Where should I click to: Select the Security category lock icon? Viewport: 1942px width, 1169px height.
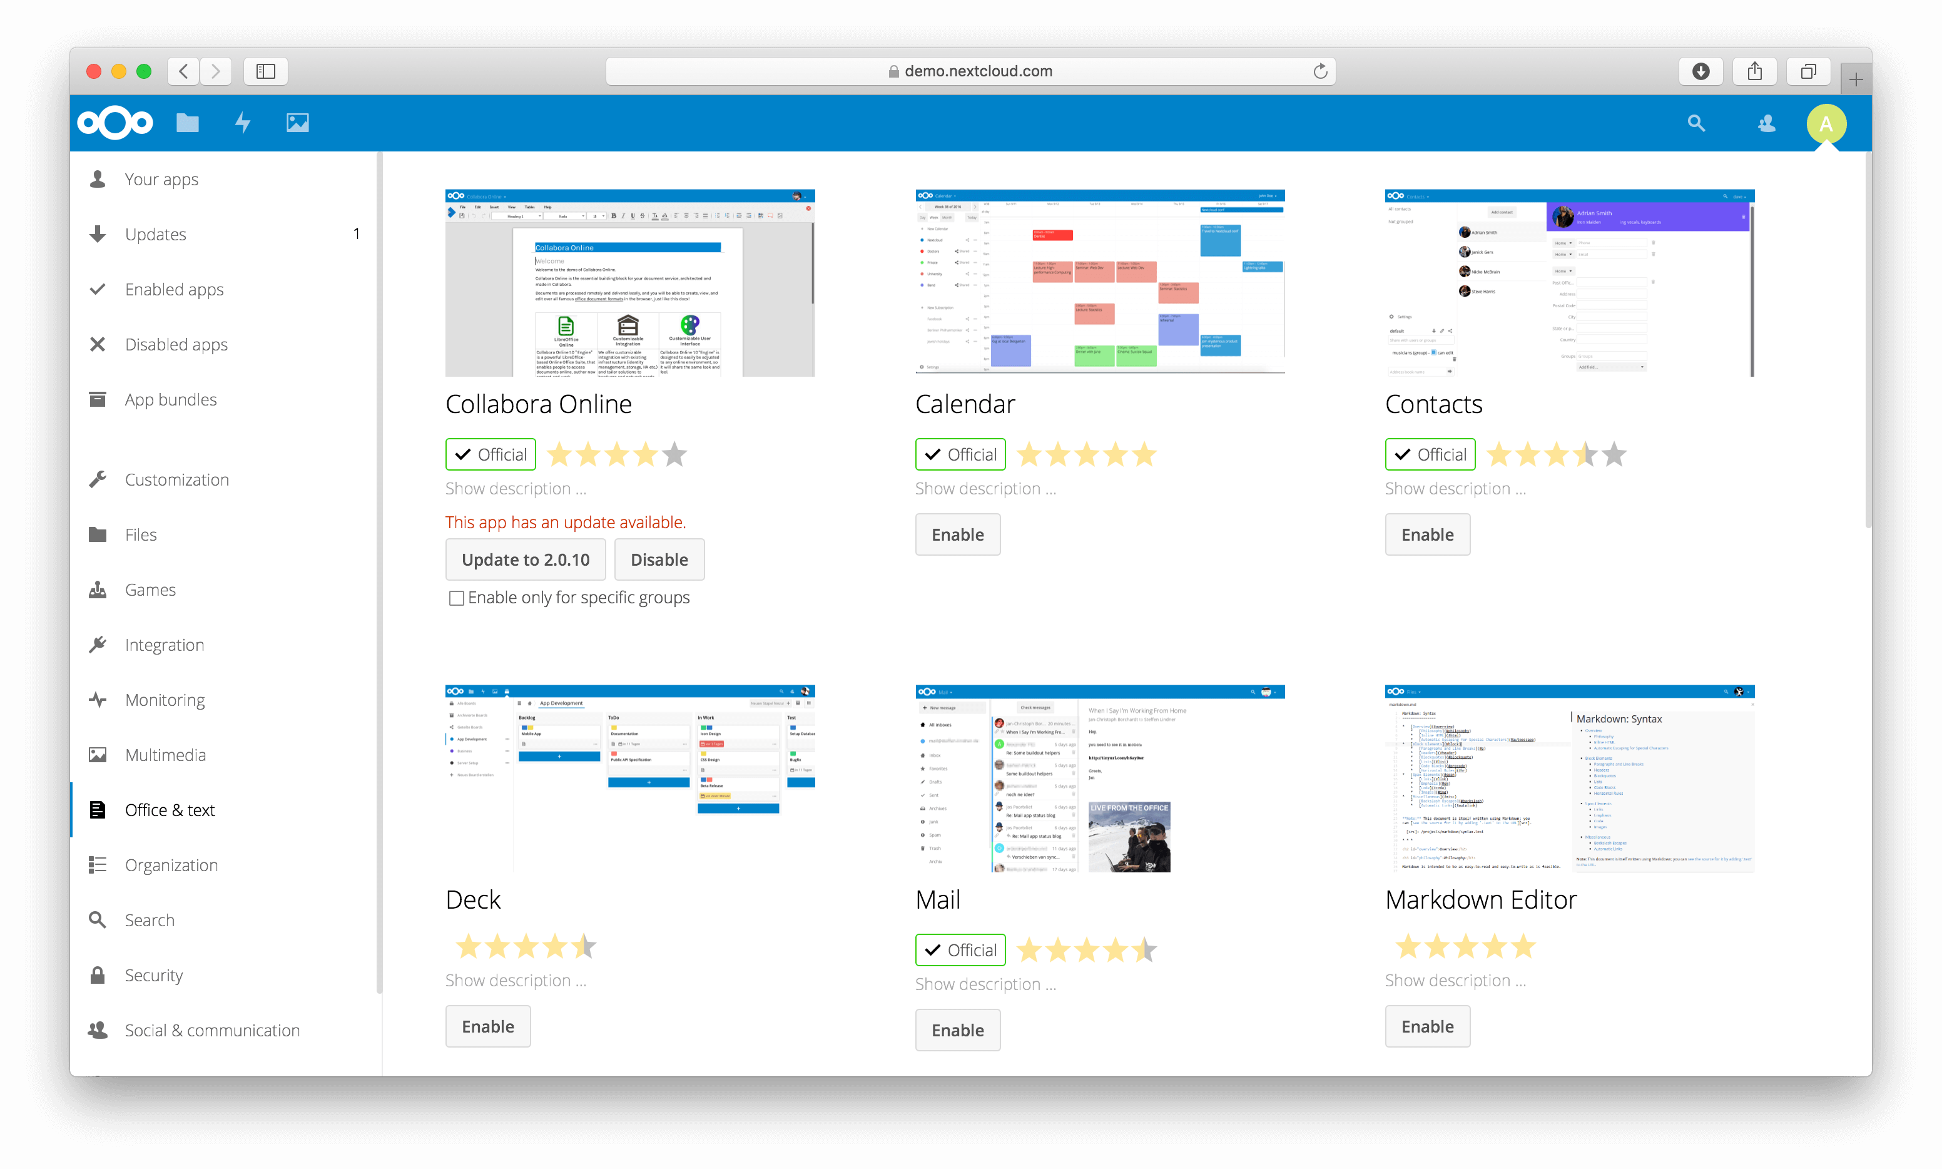[98, 974]
